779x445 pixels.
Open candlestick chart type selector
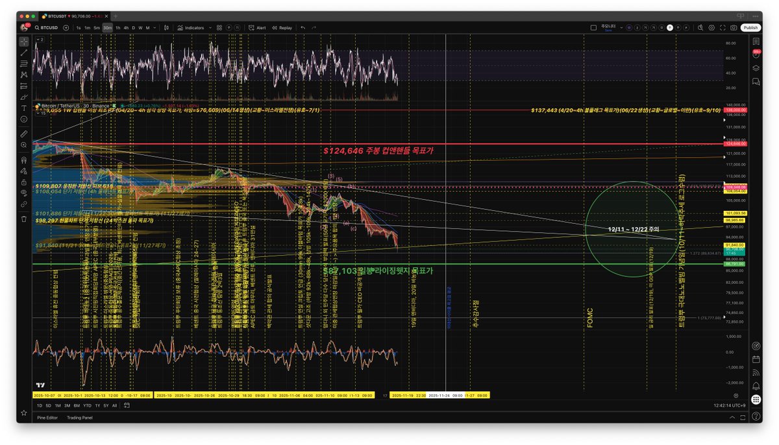pos(167,28)
